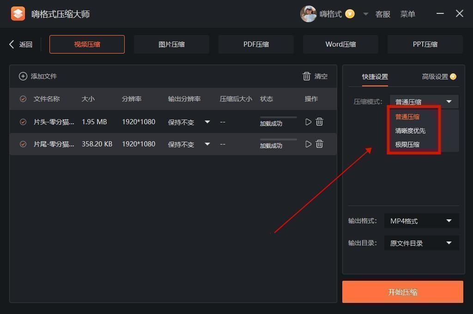Open 客服 customer service
The image size is (473, 314).
pyautogui.click(x=382, y=14)
